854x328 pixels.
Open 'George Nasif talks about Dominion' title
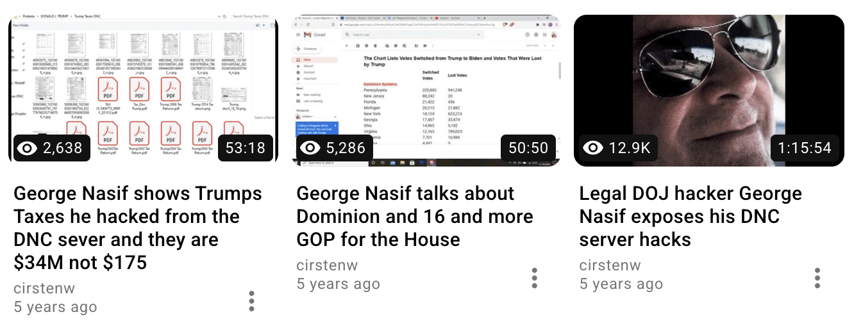point(415,217)
